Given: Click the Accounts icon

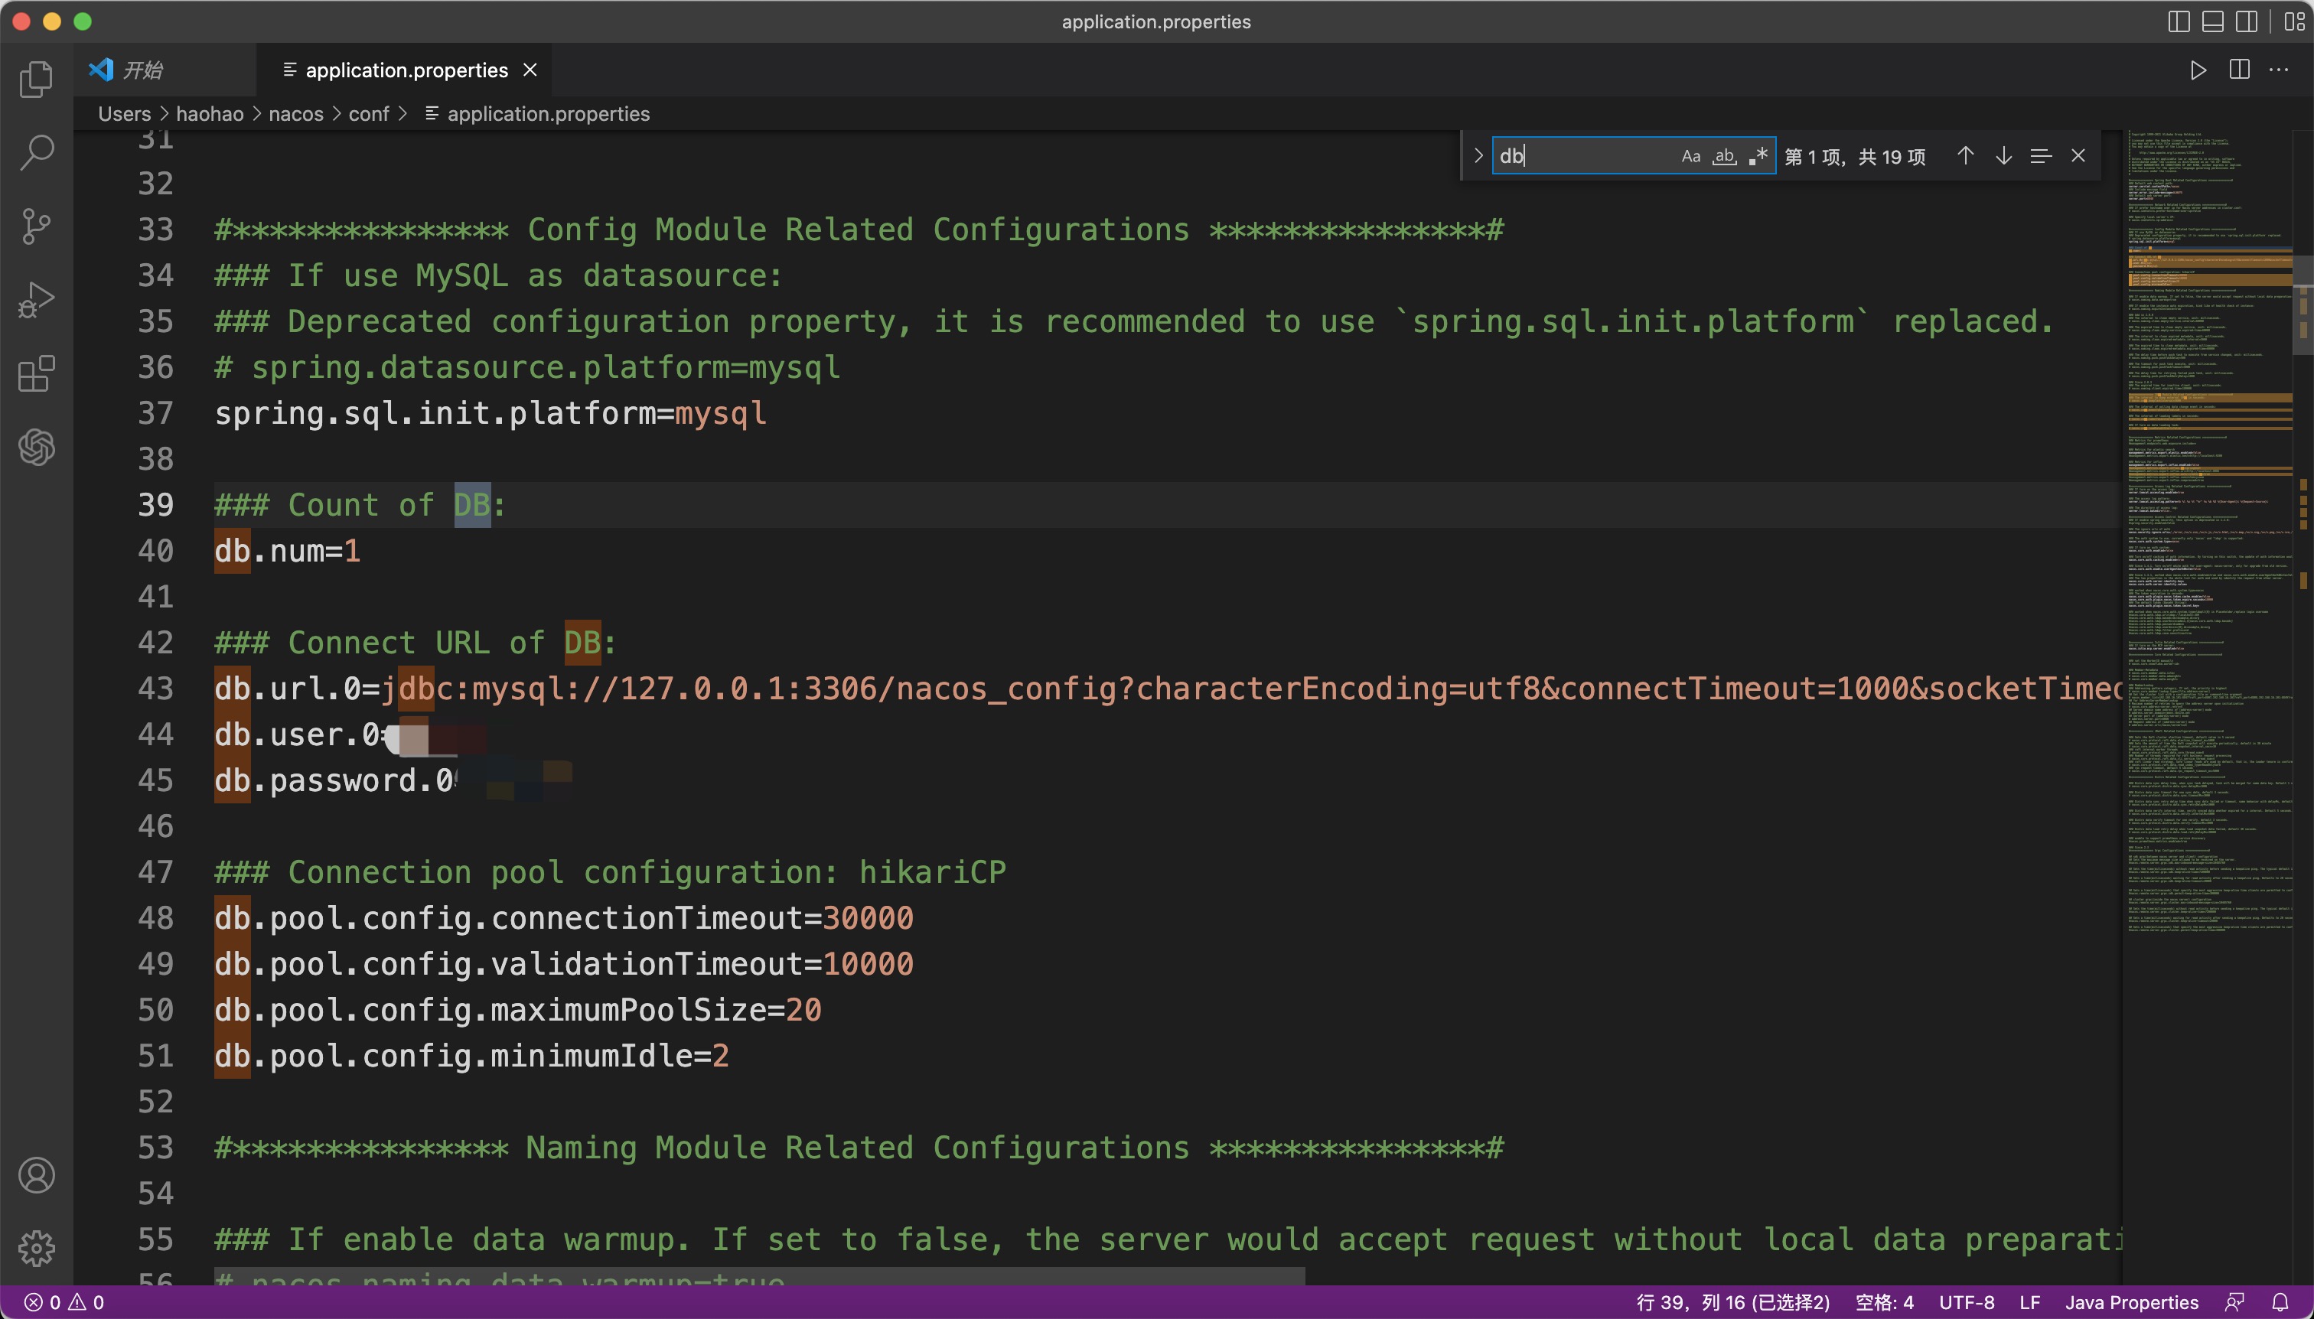Looking at the screenshot, I should (x=36, y=1176).
